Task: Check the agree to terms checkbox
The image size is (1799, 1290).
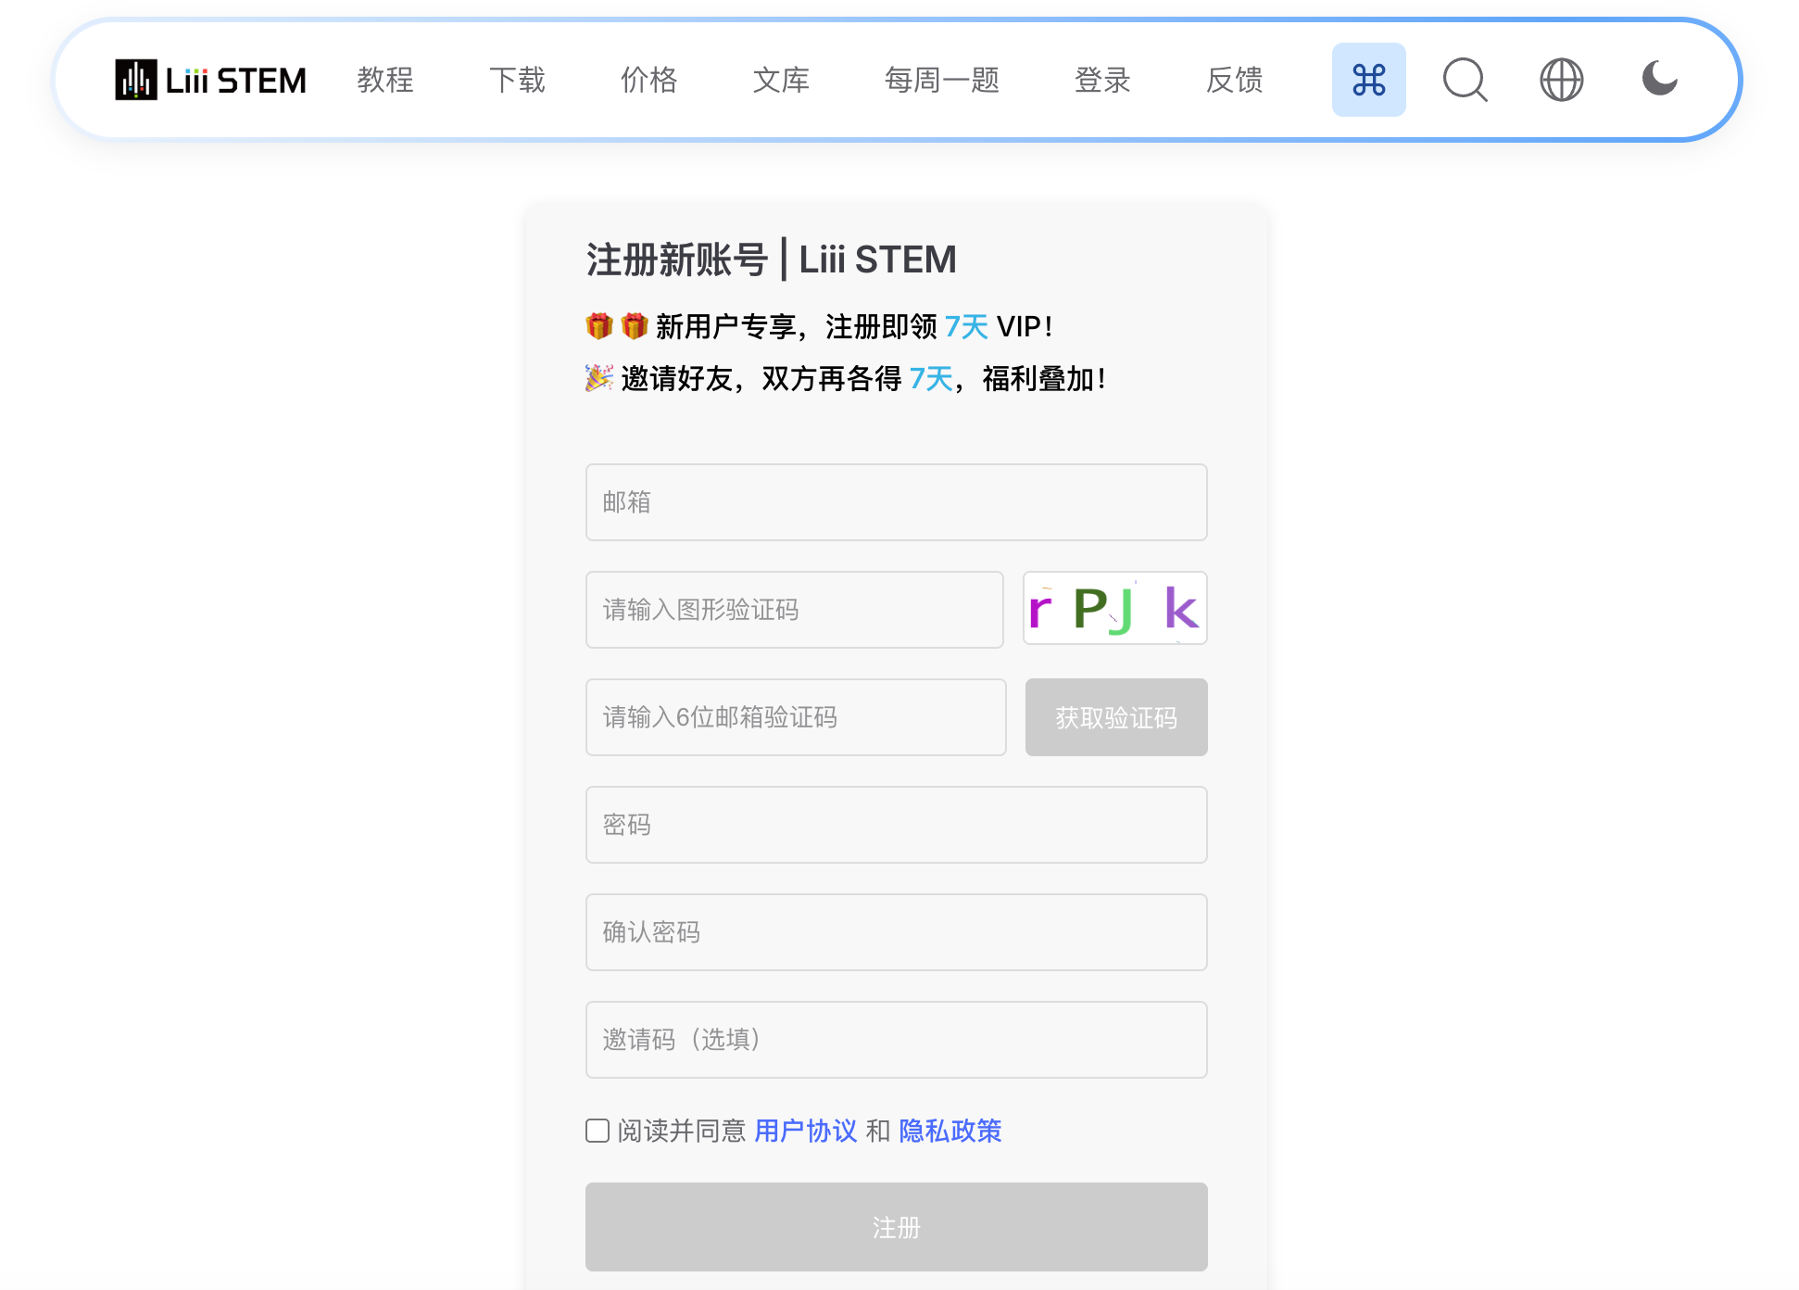Action: pos(598,1131)
